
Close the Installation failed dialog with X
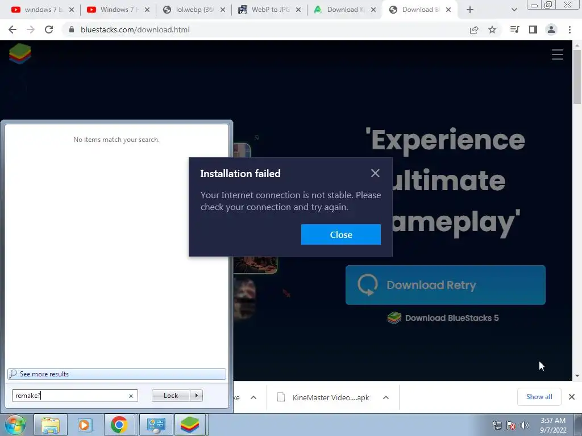pos(375,173)
